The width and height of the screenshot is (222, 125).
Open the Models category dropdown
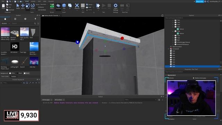click(x=6, y=24)
